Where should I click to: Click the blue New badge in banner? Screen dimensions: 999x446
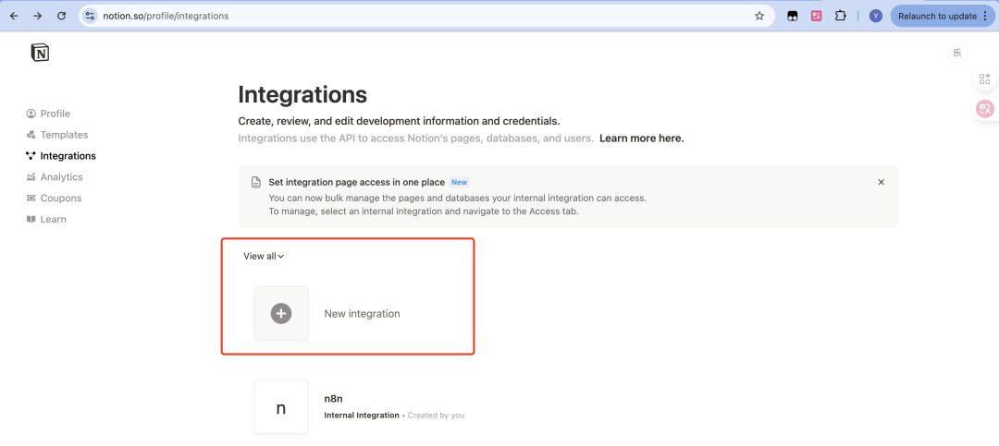(x=459, y=182)
